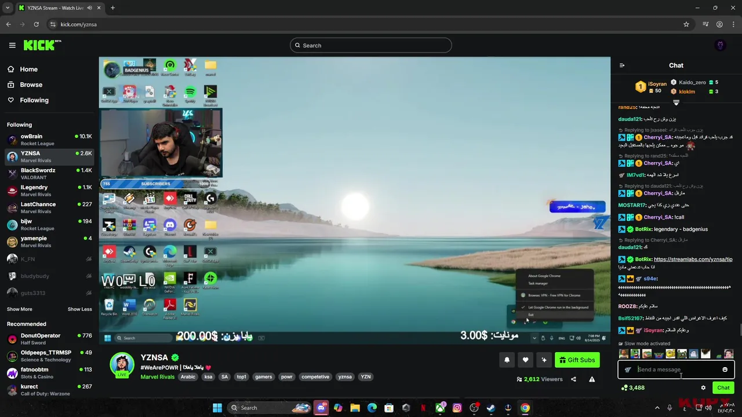Open Microsoft Edge from the Windows taskbar

pos(372,408)
